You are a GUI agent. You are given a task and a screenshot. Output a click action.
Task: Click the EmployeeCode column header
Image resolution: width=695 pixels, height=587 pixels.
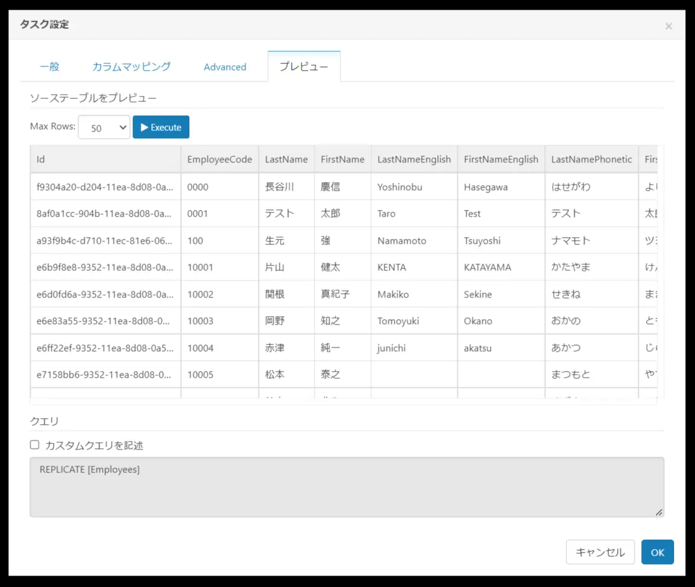tap(220, 159)
